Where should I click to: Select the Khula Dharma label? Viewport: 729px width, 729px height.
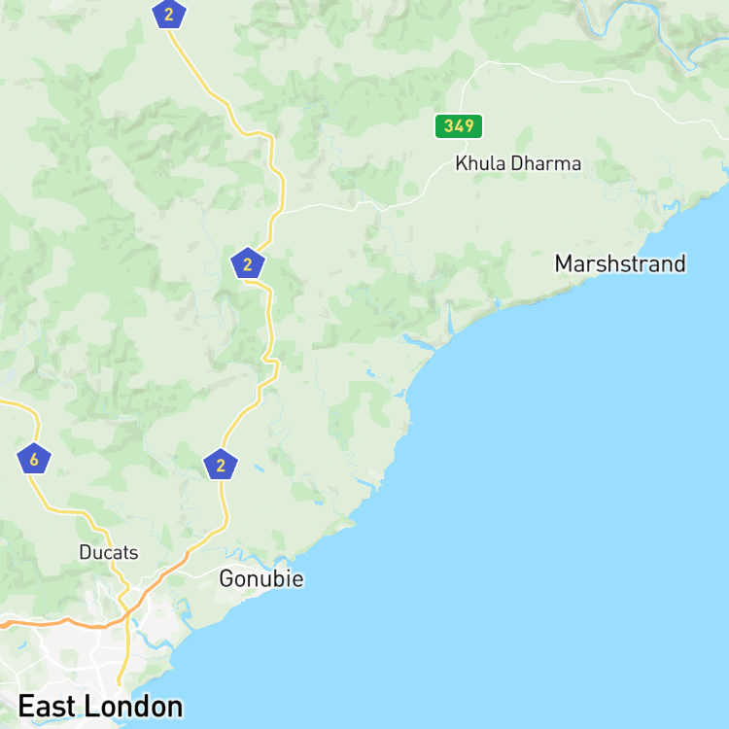coord(518,163)
